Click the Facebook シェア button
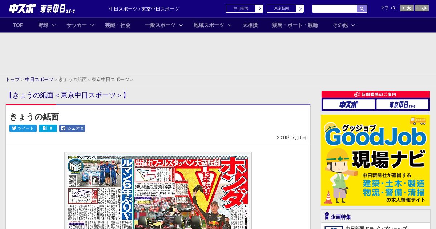This screenshot has width=436, height=229. 72,128
